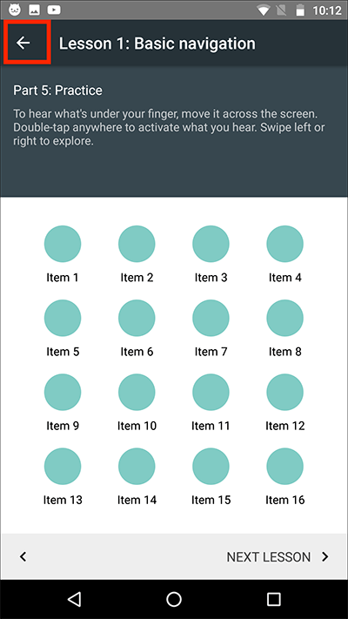Screen dimensions: 348x619
Task: Tap the Item 3 circle
Action: pyautogui.click(x=211, y=244)
